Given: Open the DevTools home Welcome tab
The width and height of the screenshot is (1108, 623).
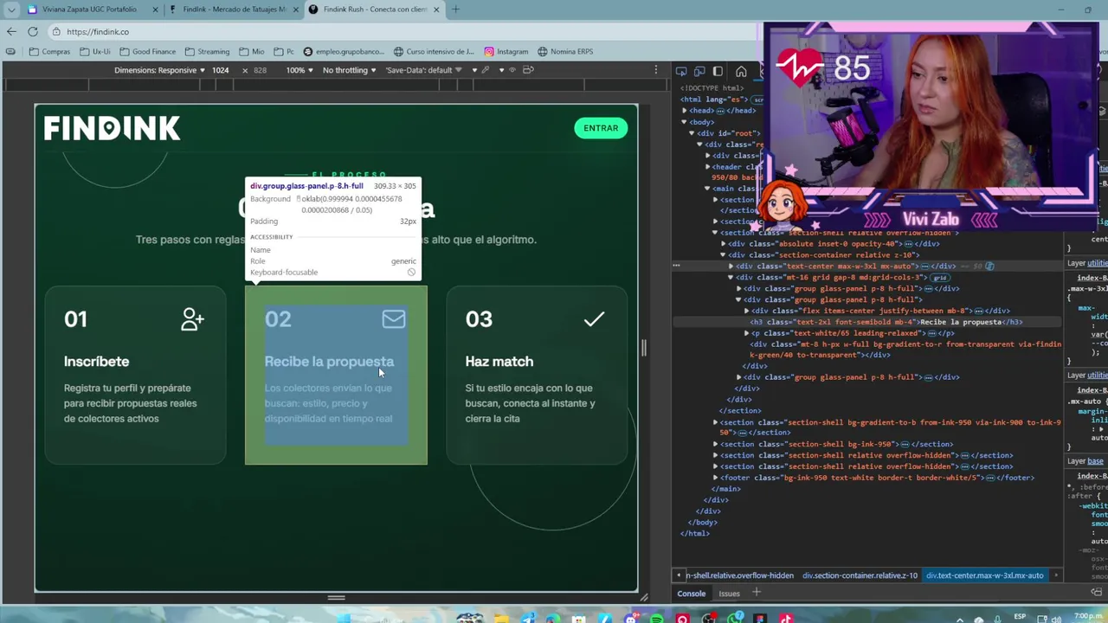Looking at the screenshot, I should [x=741, y=72].
